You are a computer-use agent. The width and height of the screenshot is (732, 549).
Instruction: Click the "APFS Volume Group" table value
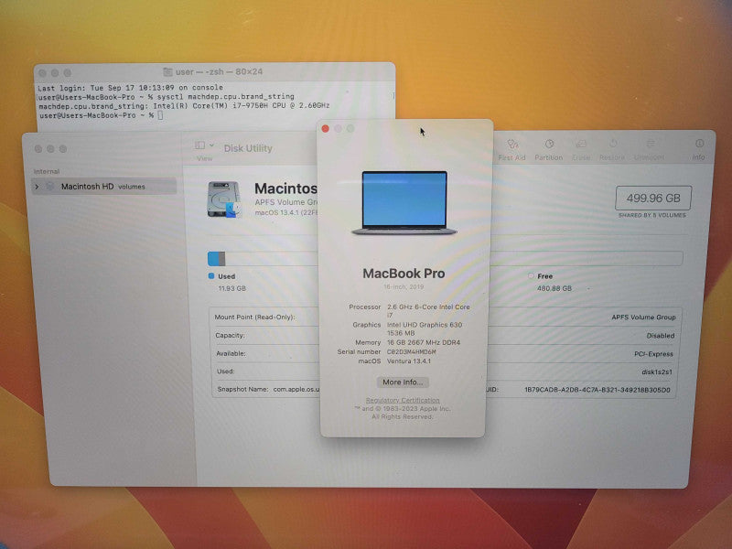click(x=643, y=317)
